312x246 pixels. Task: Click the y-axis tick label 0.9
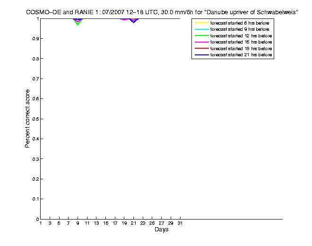(x=34, y=39)
